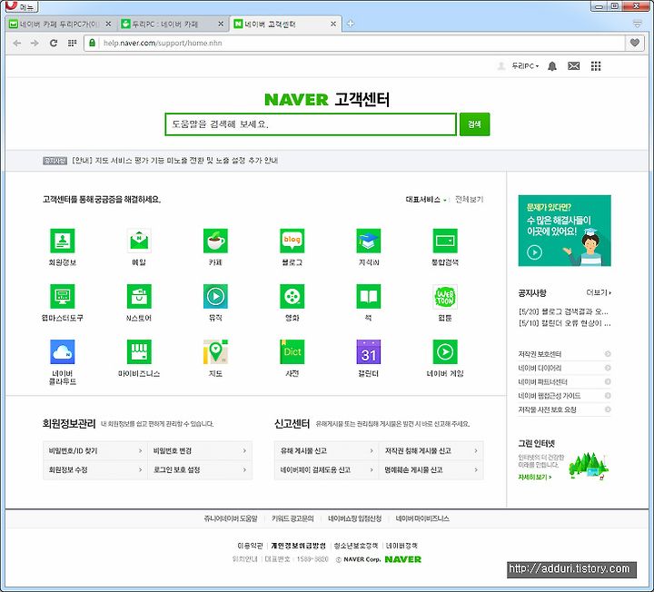Select the 네이버 고객센터 tab
The width and height of the screenshot is (654, 592).
pyautogui.click(x=284, y=25)
